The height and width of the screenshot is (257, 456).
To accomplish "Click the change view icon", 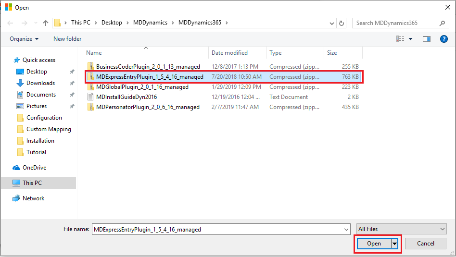I will pos(400,39).
